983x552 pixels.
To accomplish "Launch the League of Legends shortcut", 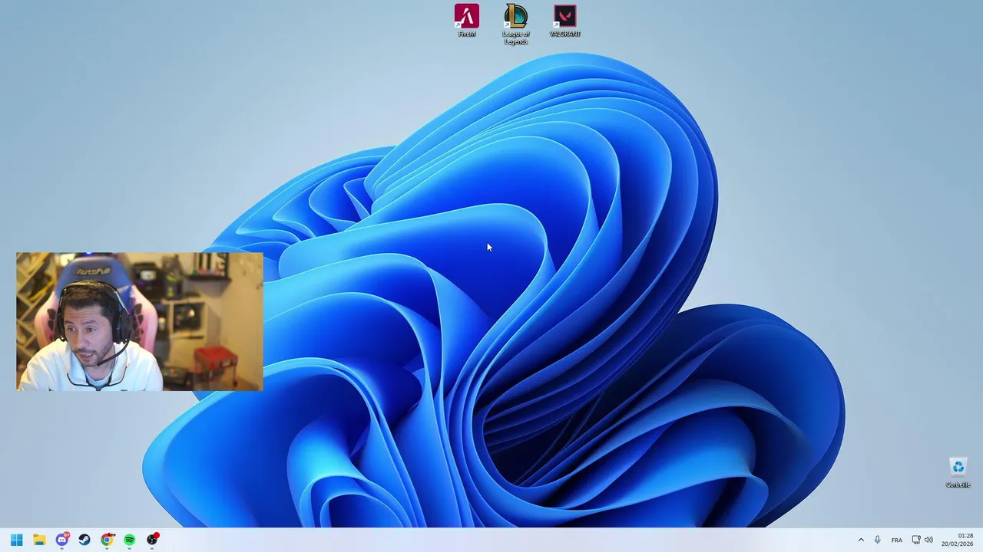I will point(516,24).
